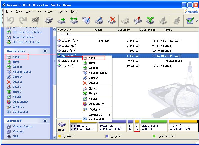Open the Operations menu in the menu bar

pyautogui.click(x=34, y=11)
